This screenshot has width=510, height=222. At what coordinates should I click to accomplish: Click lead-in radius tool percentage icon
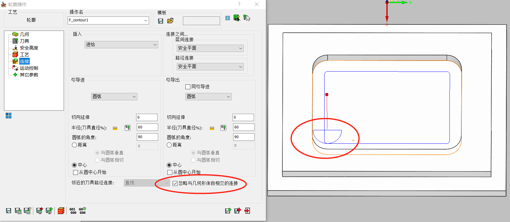(x=128, y=128)
